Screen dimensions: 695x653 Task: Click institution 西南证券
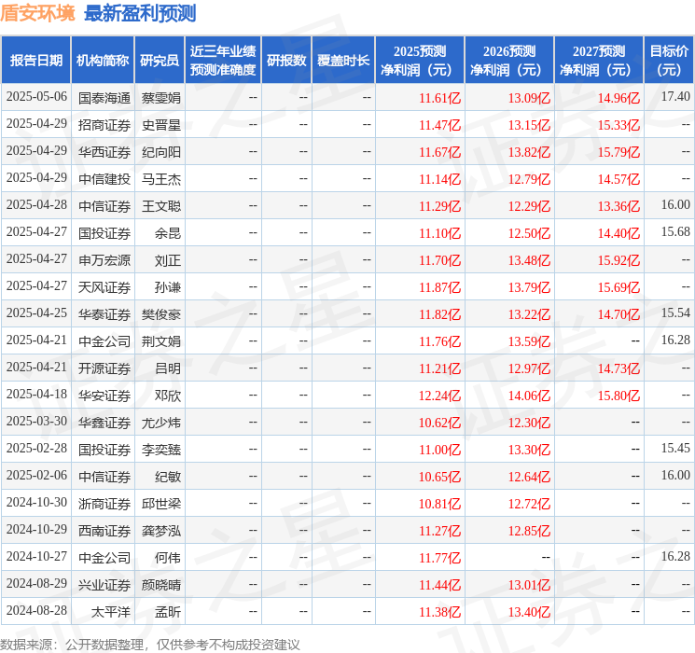coord(104,531)
